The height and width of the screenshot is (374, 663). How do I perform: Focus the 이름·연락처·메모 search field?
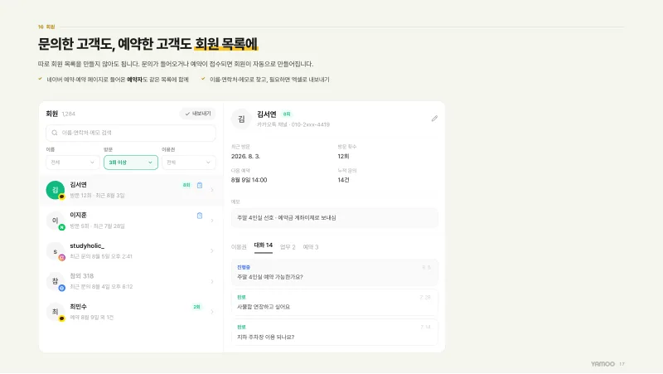click(x=131, y=133)
